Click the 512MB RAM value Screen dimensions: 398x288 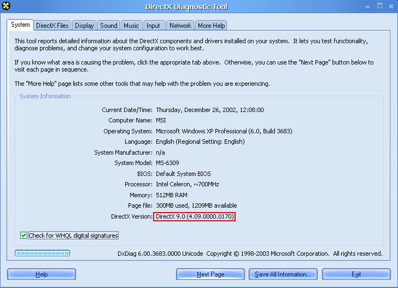click(x=172, y=195)
